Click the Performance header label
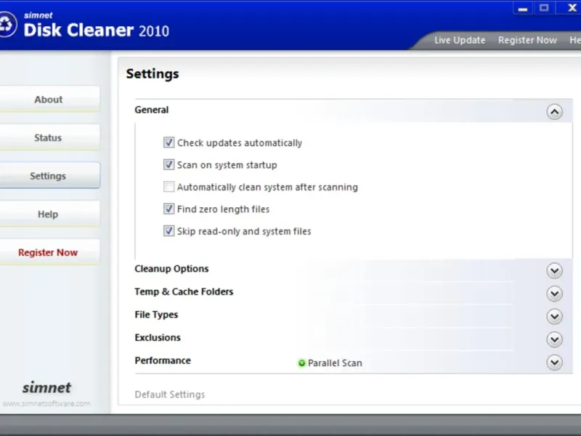This screenshot has width=581, height=436. click(x=163, y=360)
